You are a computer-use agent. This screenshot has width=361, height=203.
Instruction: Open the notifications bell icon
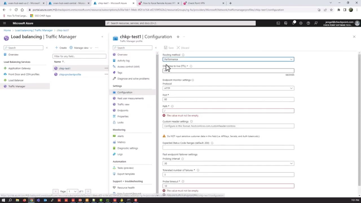pyautogui.click(x=293, y=23)
